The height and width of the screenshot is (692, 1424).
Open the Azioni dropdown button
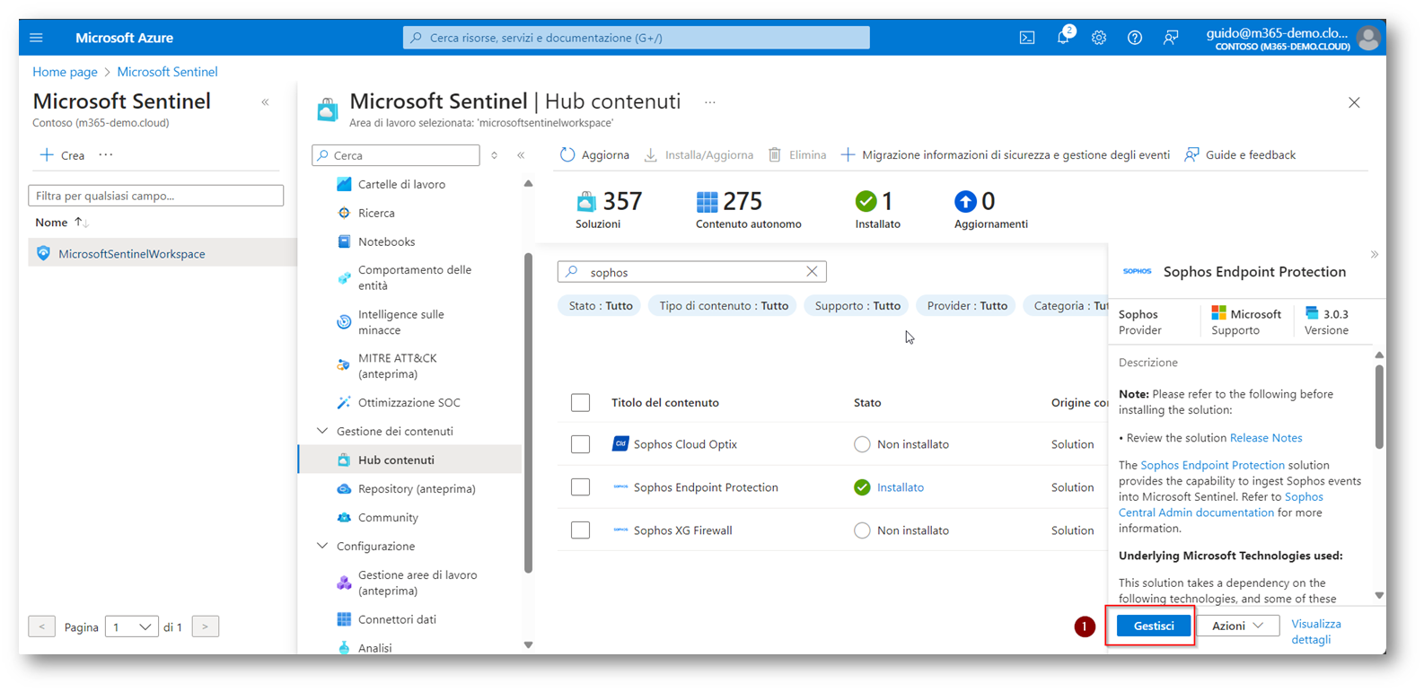1238,626
